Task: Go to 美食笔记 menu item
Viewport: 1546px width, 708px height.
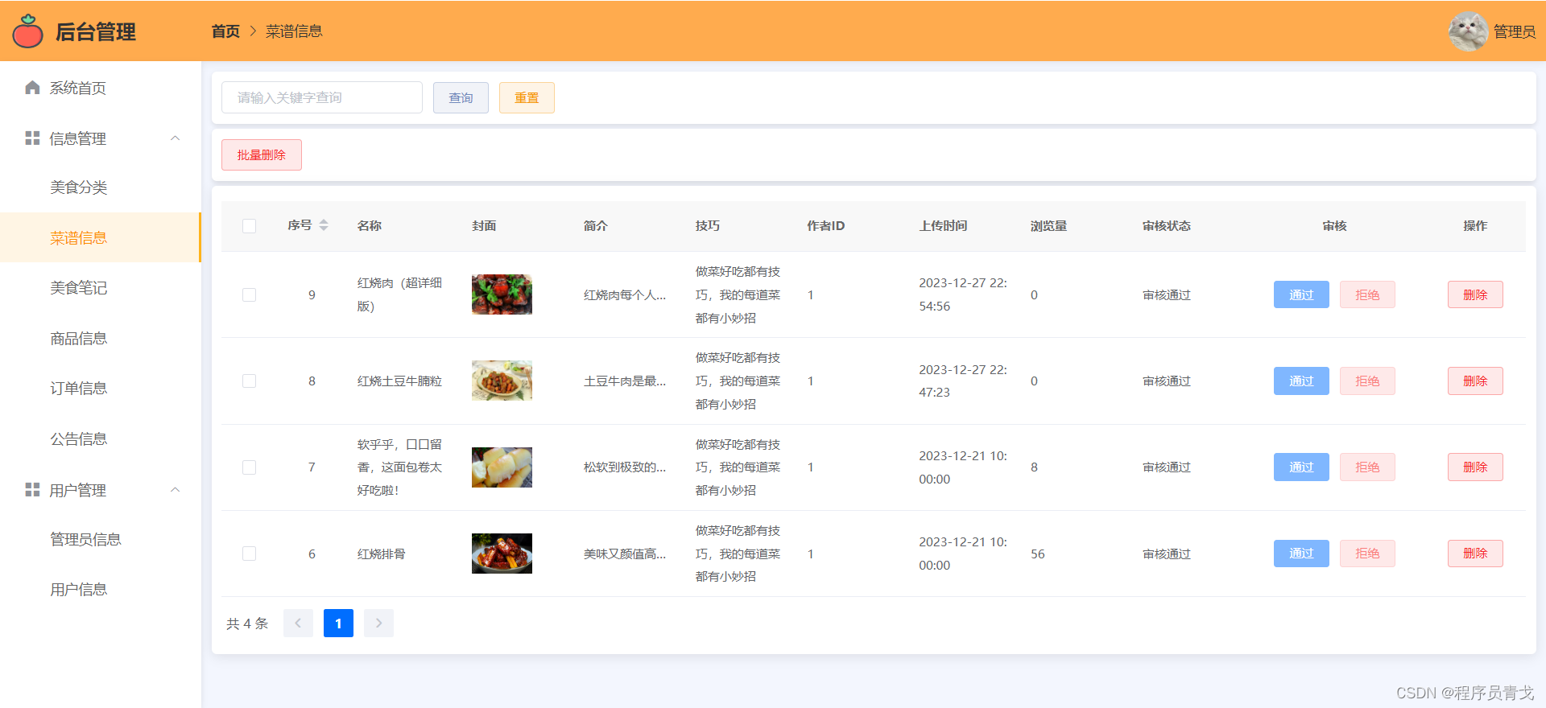Action: (x=101, y=288)
